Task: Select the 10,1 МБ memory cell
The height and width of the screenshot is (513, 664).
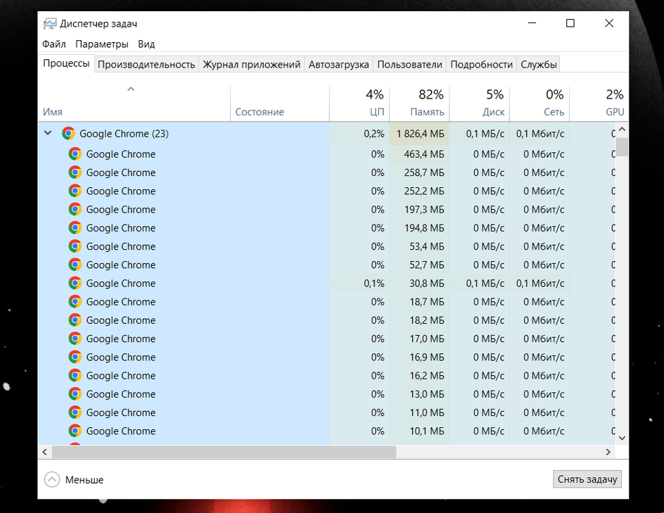Action: point(419,431)
